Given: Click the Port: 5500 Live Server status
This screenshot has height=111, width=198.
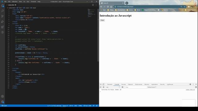Looking at the screenshot, I should pyautogui.click(x=87, y=106).
